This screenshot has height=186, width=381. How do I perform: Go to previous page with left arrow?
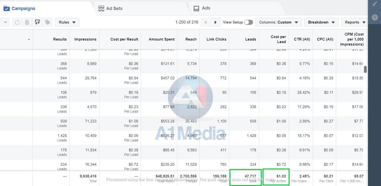206,22
